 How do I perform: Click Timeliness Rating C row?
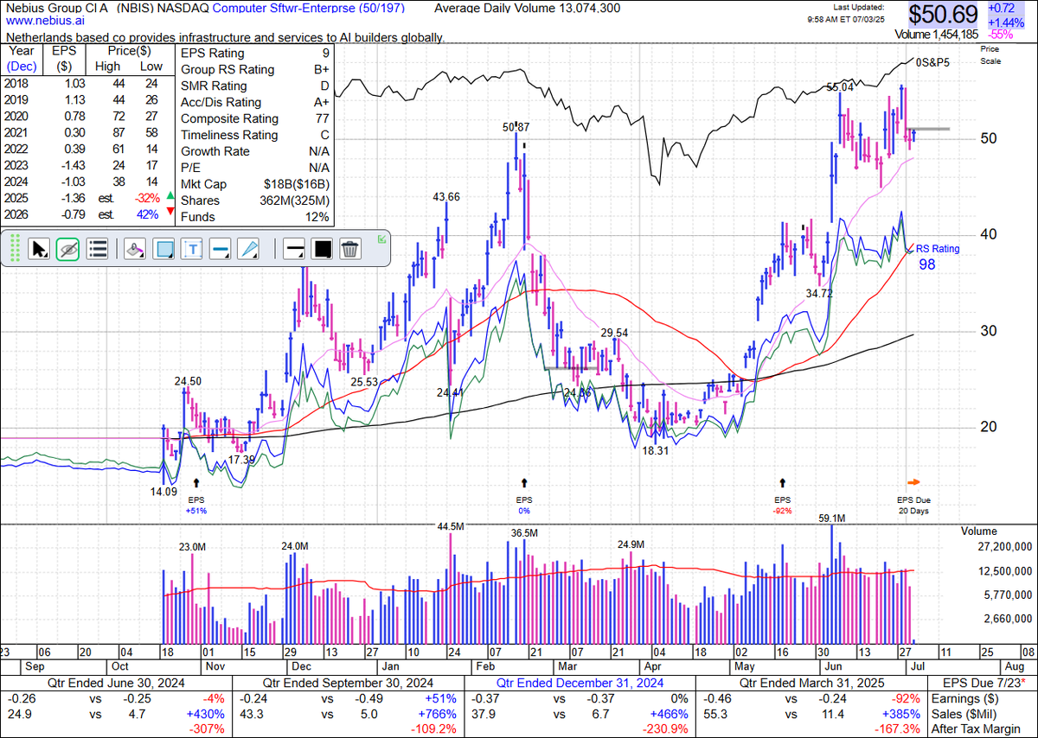point(254,135)
